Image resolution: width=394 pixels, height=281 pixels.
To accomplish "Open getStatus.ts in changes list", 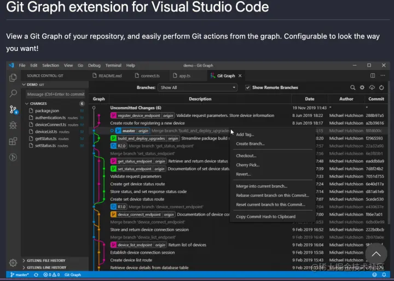I will click(55, 139).
